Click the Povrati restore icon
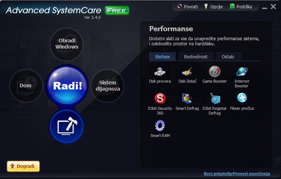Image resolution: width=281 pixels, height=179 pixels. point(179,6)
